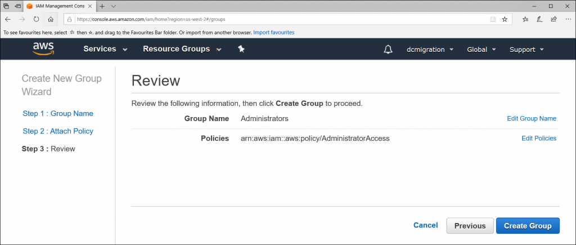Expand the Services menu
Screen dimensions: 576x245
pyautogui.click(x=105, y=49)
